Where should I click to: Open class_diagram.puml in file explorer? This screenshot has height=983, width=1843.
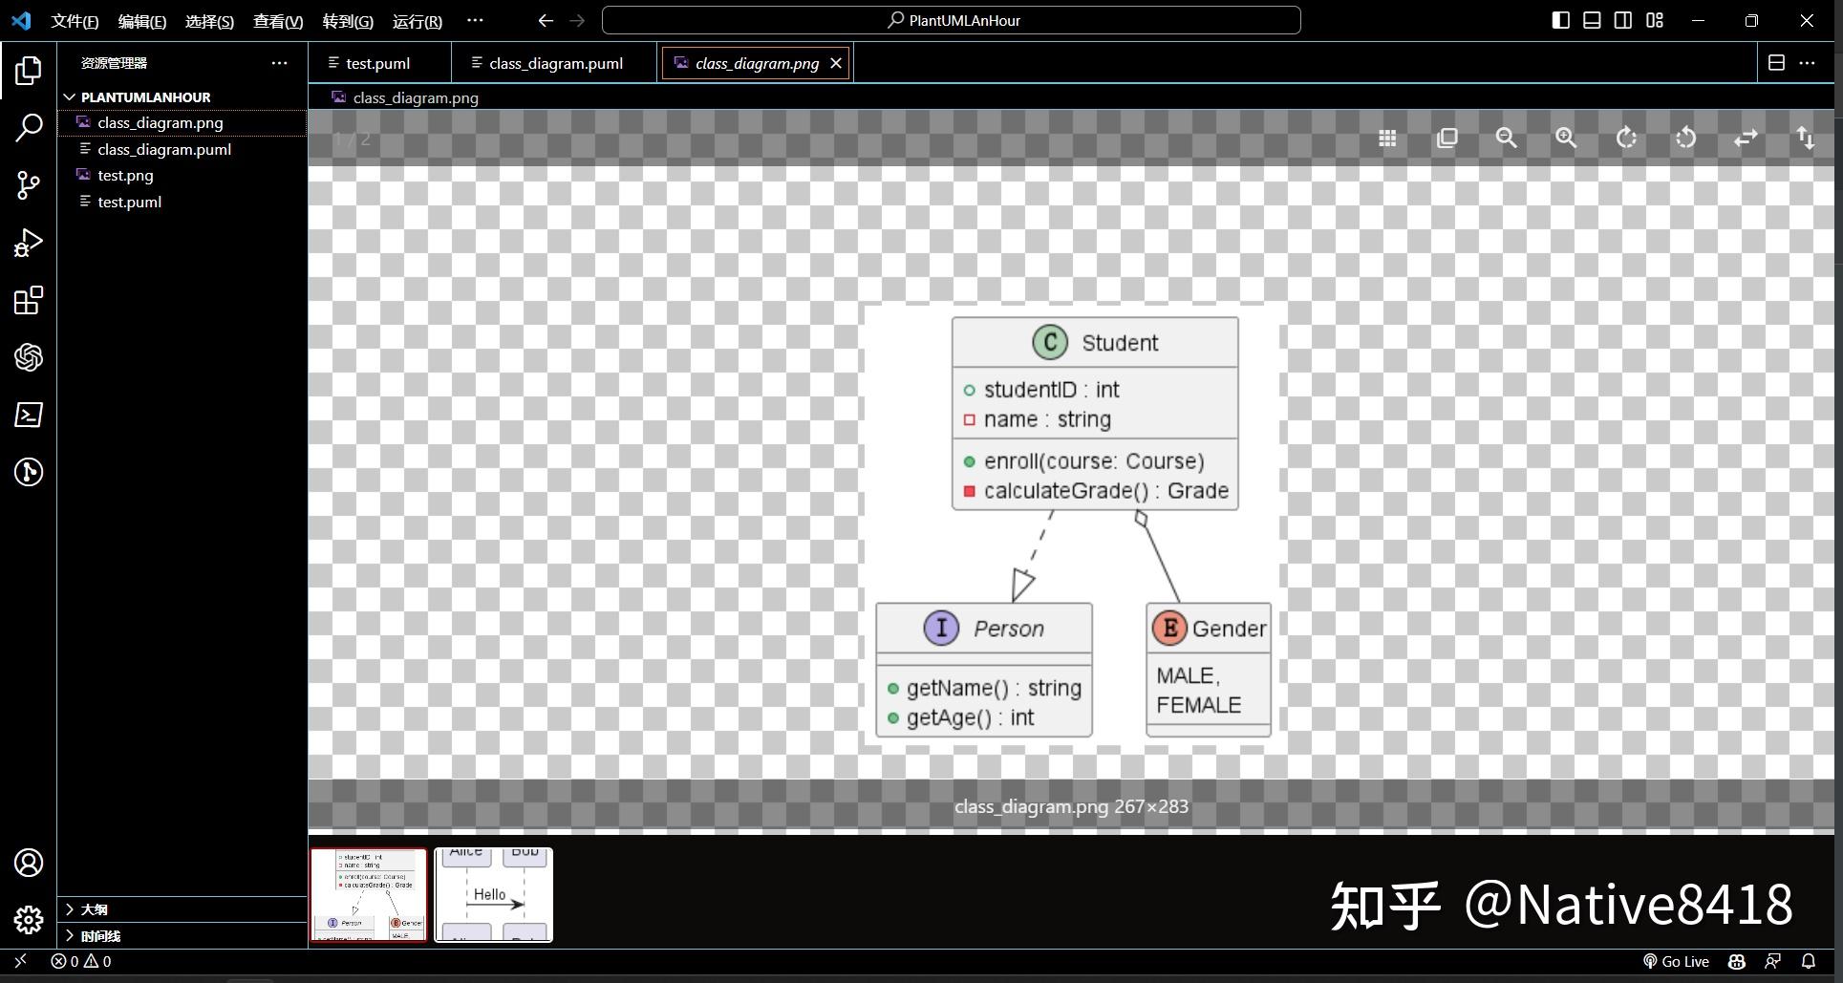pyautogui.click(x=182, y=149)
